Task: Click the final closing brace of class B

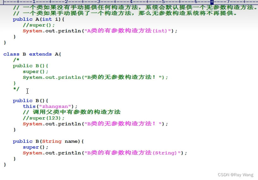Action: coord(5,165)
